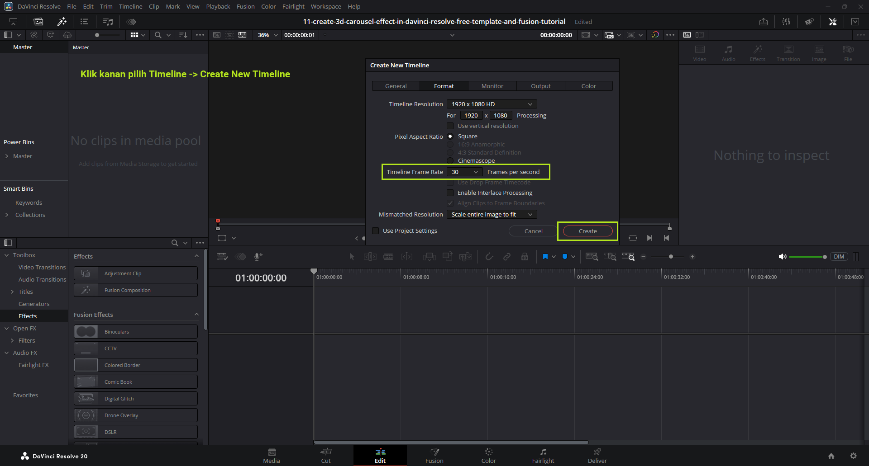Viewport: 869px width, 466px height.
Task: Open the Timeline Resolution dropdown
Action: pyautogui.click(x=492, y=104)
